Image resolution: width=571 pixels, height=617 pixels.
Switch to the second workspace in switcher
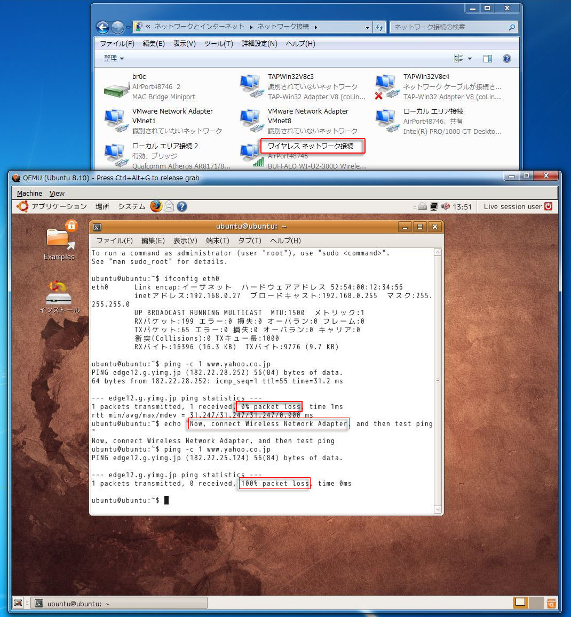pos(536,603)
